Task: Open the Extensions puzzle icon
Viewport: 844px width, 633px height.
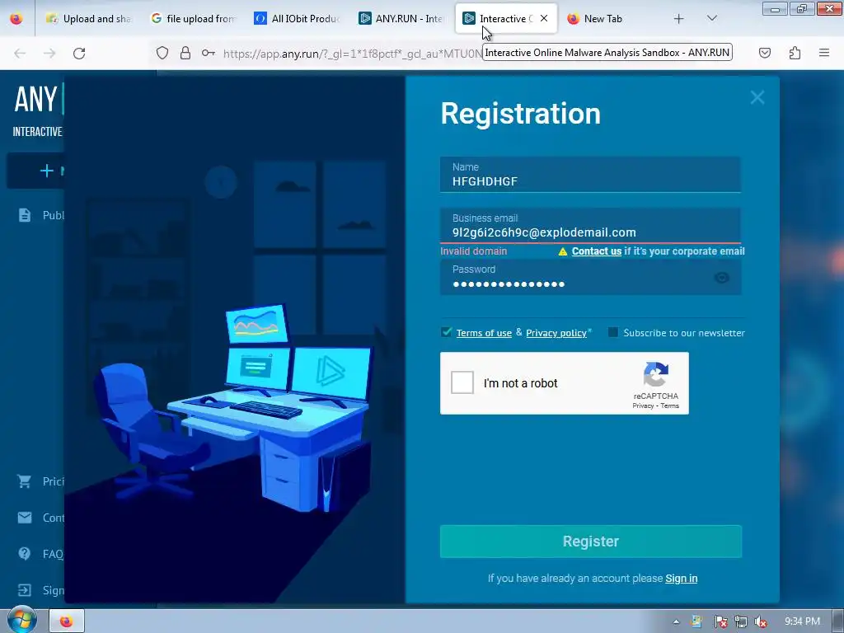Action: (795, 53)
